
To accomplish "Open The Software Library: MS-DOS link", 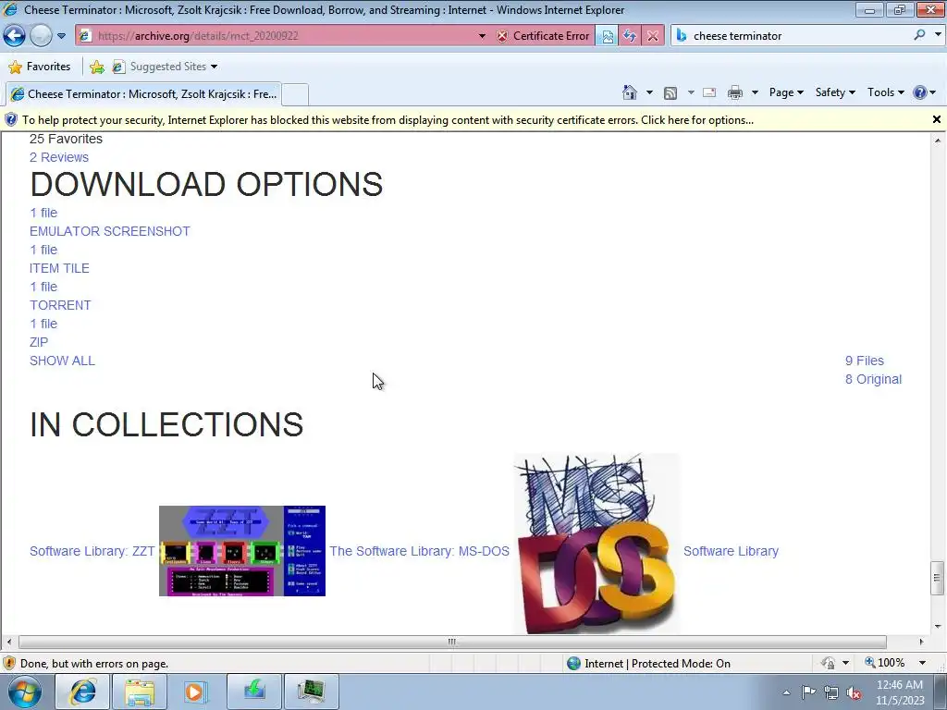I will pos(419,551).
